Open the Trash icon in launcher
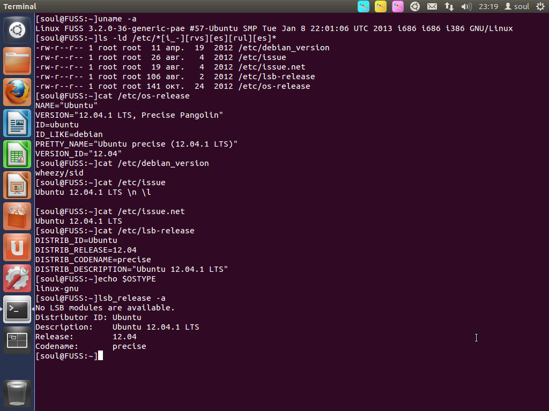This screenshot has height=411, width=549. [17, 394]
